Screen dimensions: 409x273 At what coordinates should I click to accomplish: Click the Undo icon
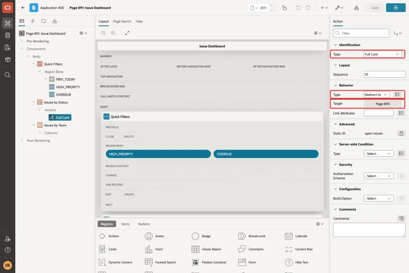pos(298,8)
